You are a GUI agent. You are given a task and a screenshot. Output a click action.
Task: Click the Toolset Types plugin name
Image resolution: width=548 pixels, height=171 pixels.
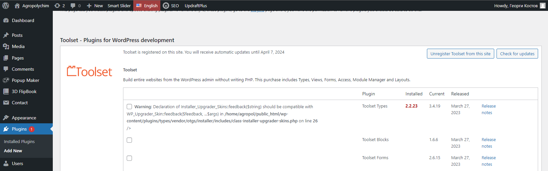coord(375,106)
